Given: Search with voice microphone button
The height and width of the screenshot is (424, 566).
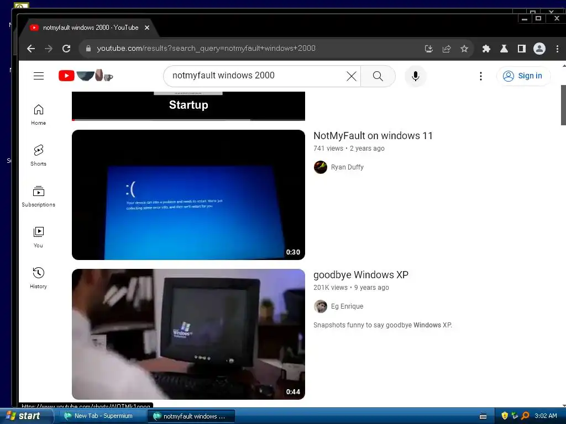Looking at the screenshot, I should tap(416, 76).
